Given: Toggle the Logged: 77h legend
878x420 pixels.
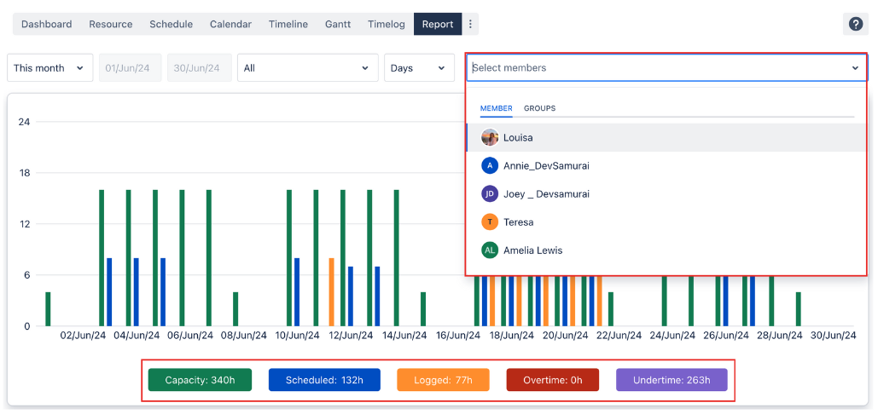Looking at the screenshot, I should click(443, 380).
